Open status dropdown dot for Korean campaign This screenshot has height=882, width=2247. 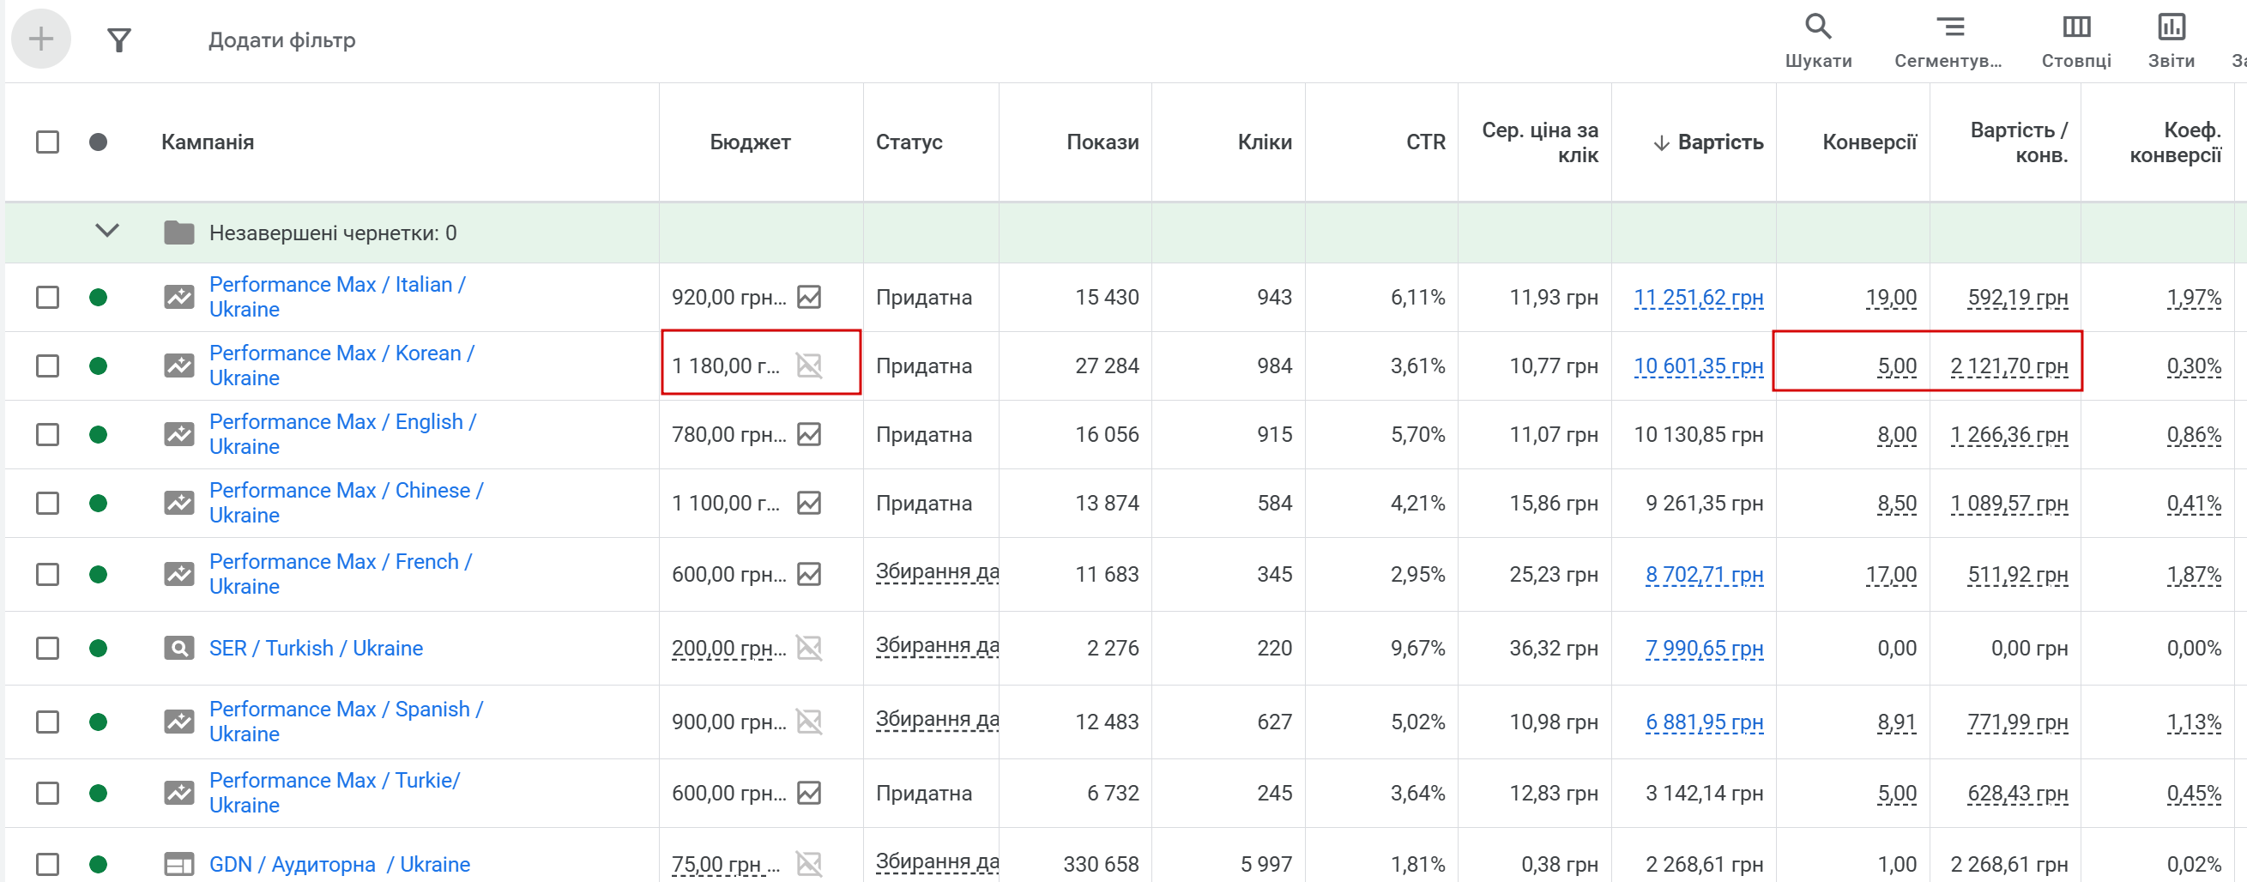(x=98, y=365)
